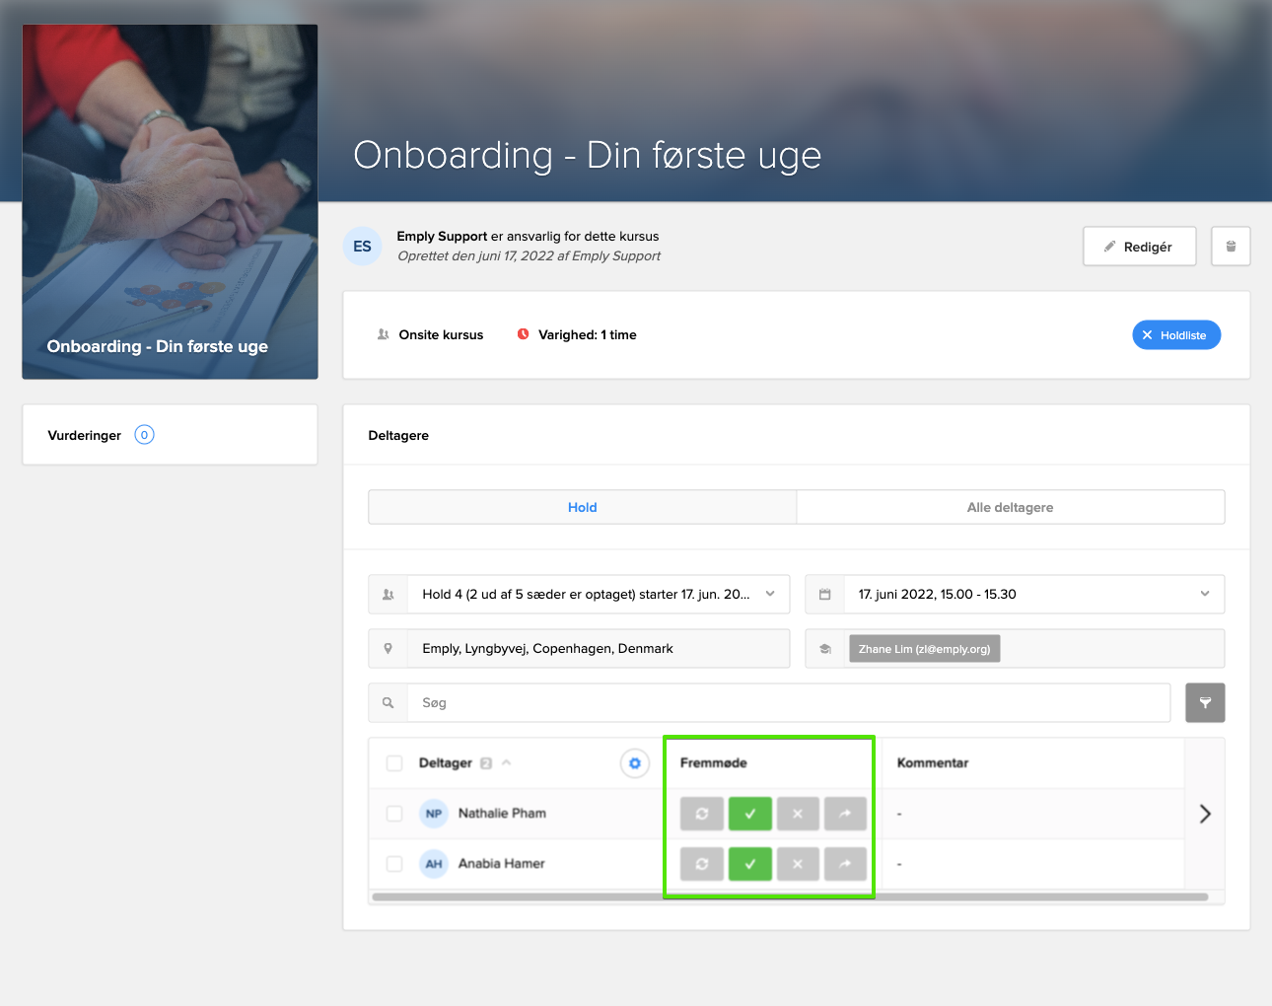Image resolution: width=1272 pixels, height=1006 pixels.
Task: Click forward arrow icon for Anabia Hamer
Action: 845,864
